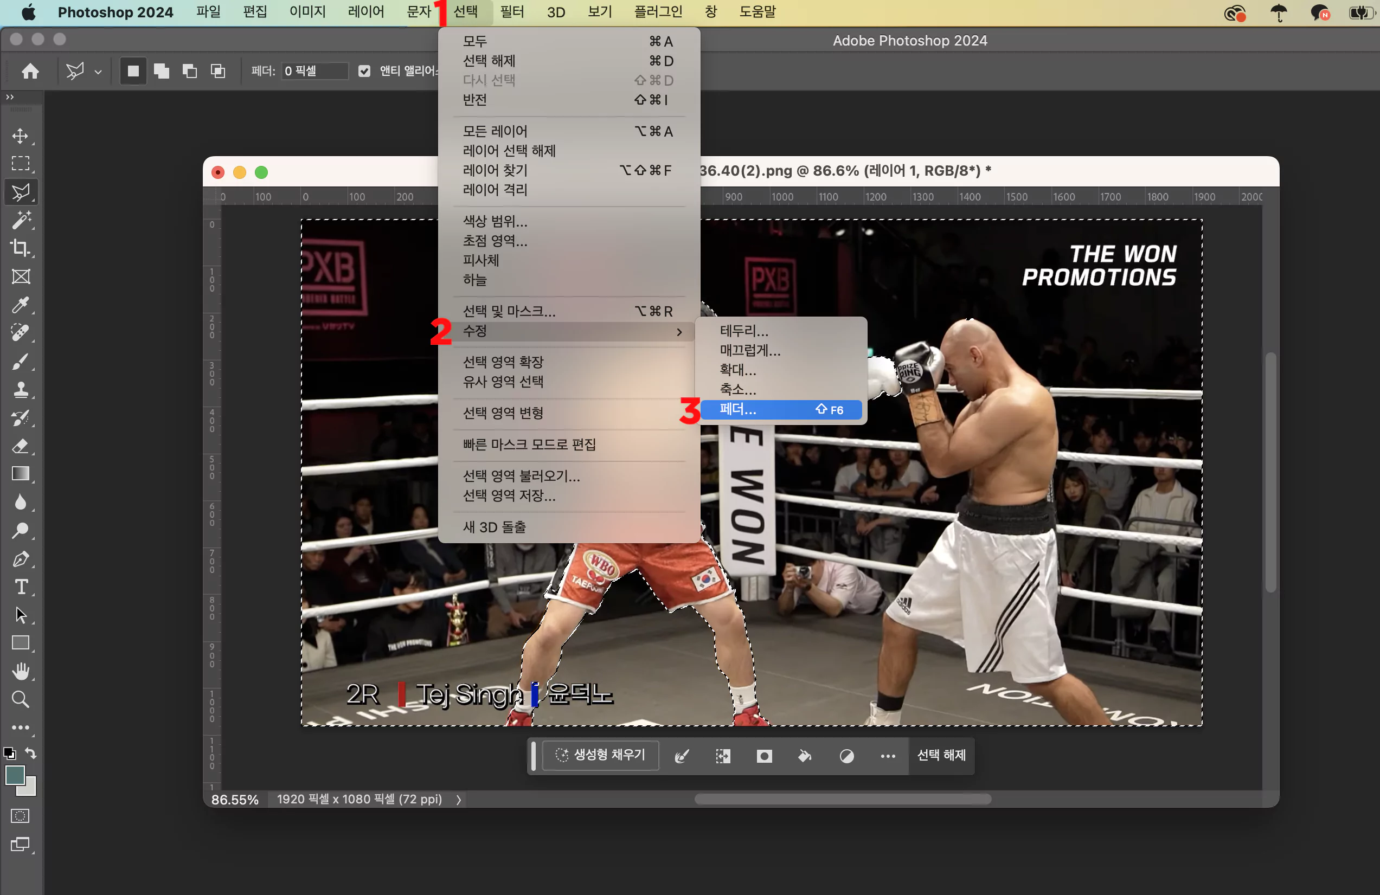Choose 선택 및 마스크... menu item
The image size is (1380, 895).
pos(568,311)
